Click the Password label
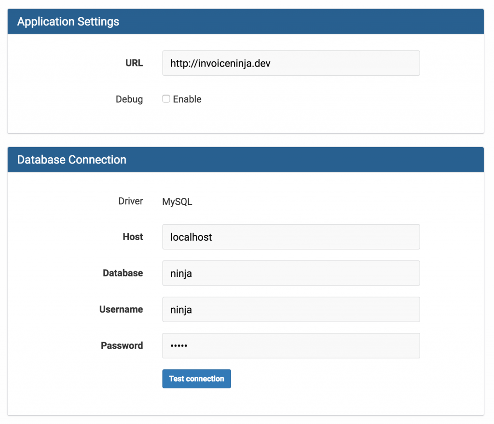The height and width of the screenshot is (424, 494). [122, 345]
